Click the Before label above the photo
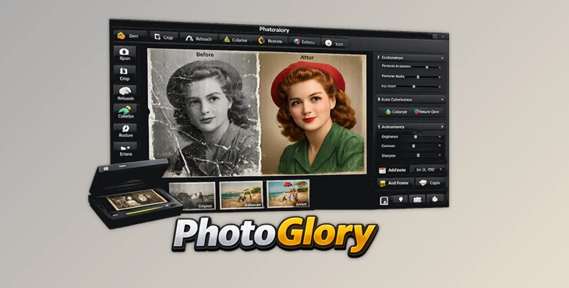This screenshot has height=288, width=569. (x=205, y=54)
